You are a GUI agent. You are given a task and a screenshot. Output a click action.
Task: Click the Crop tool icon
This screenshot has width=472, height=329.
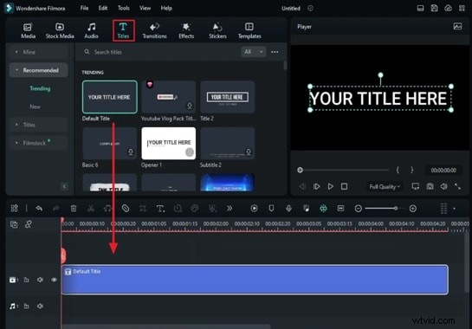coord(143,209)
